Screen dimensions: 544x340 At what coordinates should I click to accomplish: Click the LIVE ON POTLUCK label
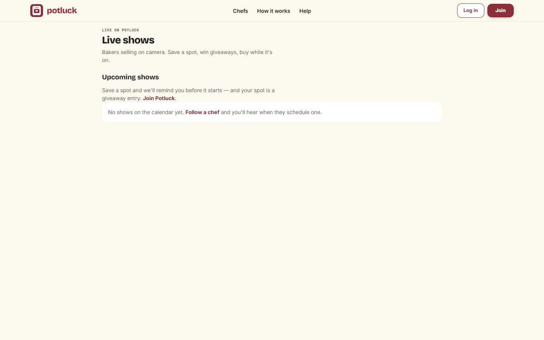121,30
